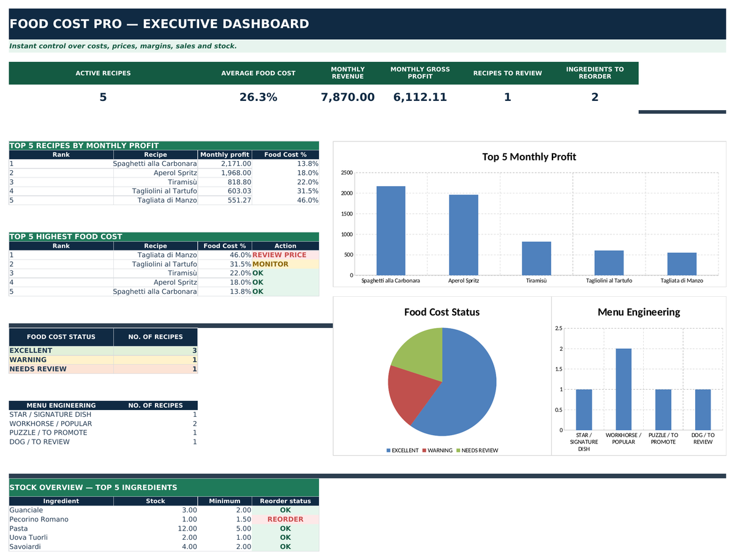The height and width of the screenshot is (560, 735).
Task: Click monthly gross profit value 6,112.11
Action: click(420, 97)
